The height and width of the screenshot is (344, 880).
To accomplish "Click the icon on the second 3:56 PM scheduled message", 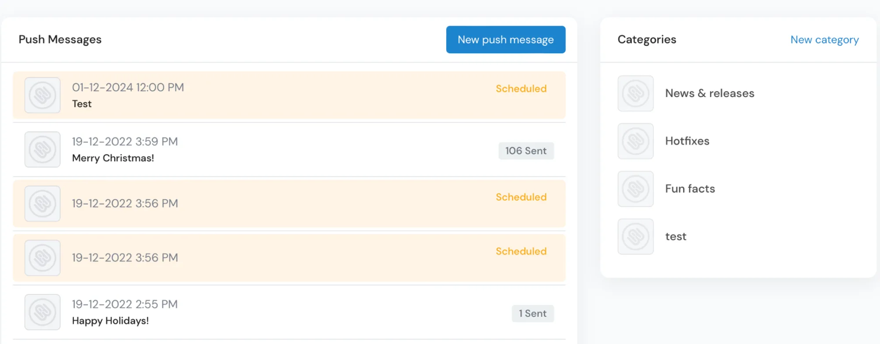I will pos(42,258).
